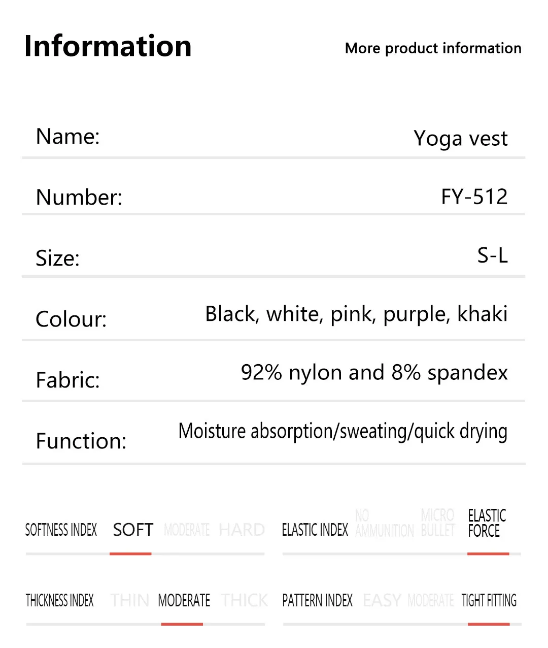Click the 92% nylon fabric text
The width and height of the screenshot is (548, 648).
pos(374,372)
